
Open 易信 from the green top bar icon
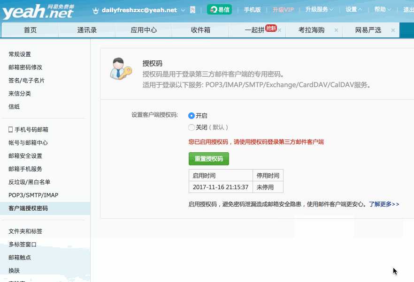tap(219, 9)
